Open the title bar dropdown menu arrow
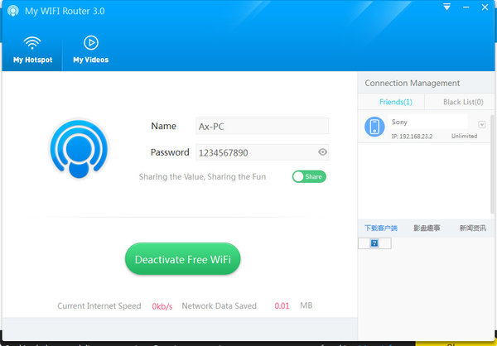Screen dimensions: 497x346 coord(447,7)
